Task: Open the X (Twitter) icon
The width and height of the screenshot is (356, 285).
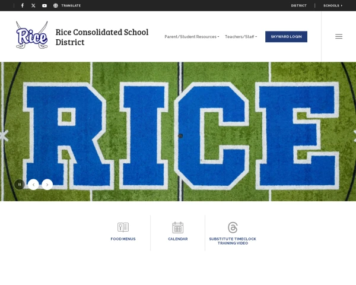Action: point(33,5)
